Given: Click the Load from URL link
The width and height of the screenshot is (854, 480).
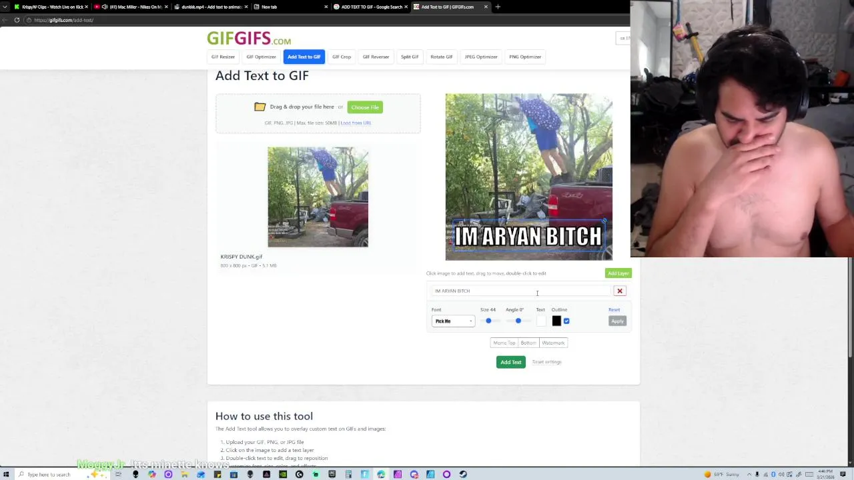Looking at the screenshot, I should coord(356,123).
